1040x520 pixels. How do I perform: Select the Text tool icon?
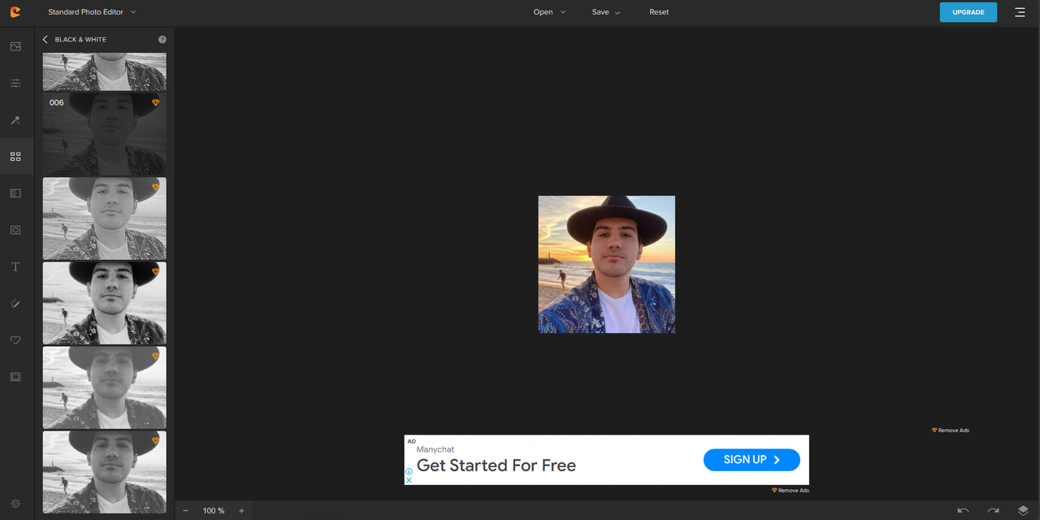pyautogui.click(x=15, y=266)
